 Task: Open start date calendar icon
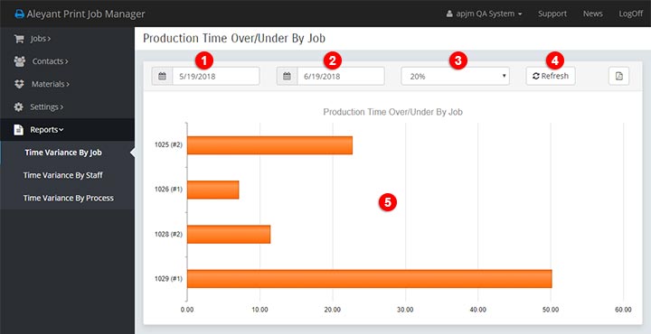pos(163,76)
